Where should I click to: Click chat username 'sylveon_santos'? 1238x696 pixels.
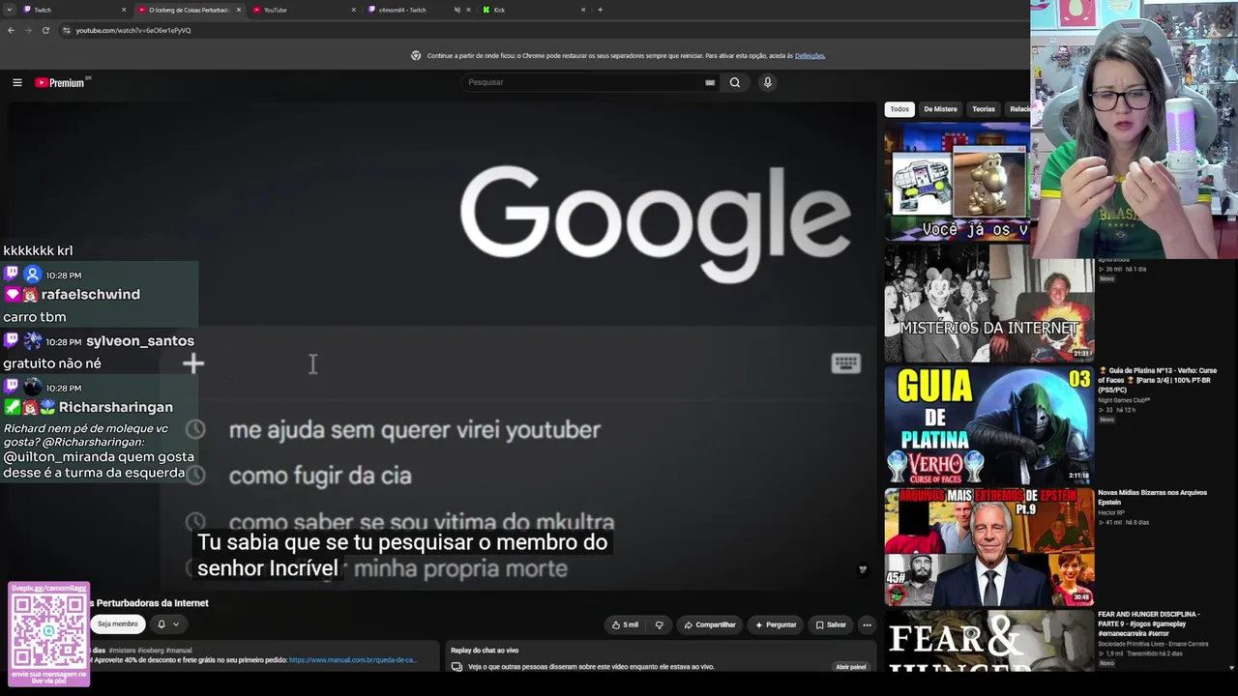[x=140, y=340]
